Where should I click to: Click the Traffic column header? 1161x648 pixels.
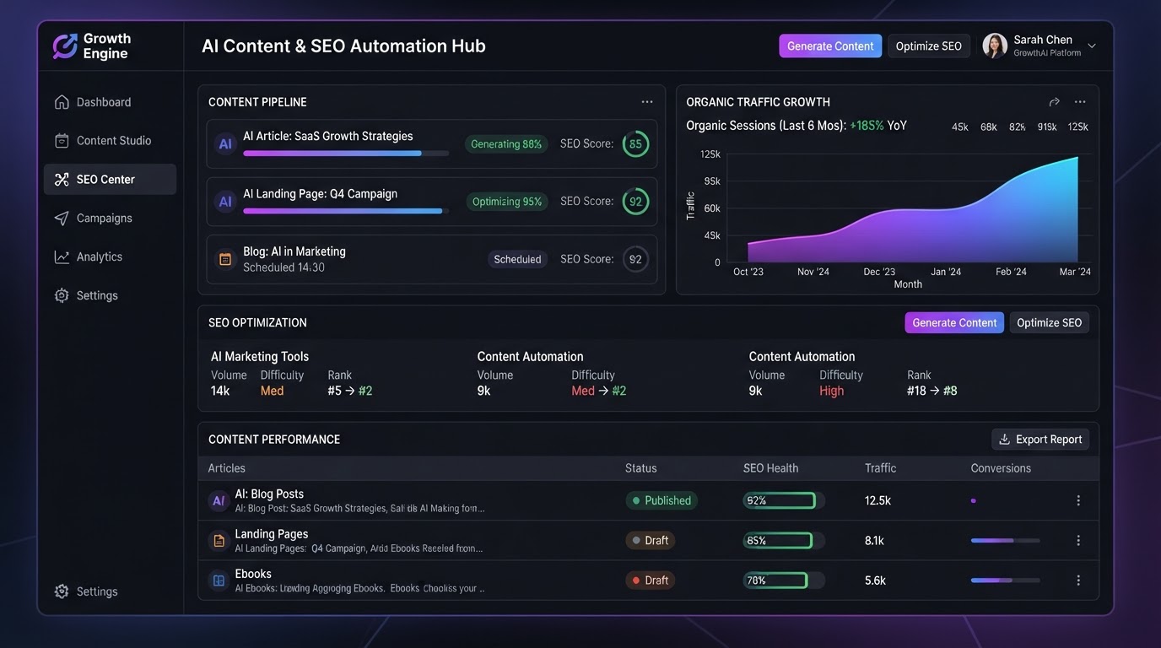pyautogui.click(x=881, y=468)
